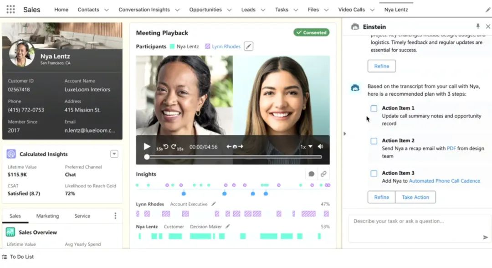Check Action Item 3 checkbox
This screenshot has width=492, height=268.
pyautogui.click(x=374, y=174)
